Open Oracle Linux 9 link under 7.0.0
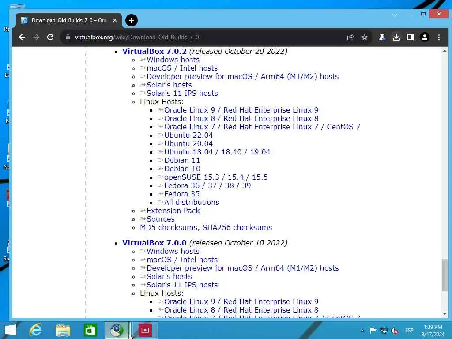This screenshot has height=339, width=452. point(241,301)
